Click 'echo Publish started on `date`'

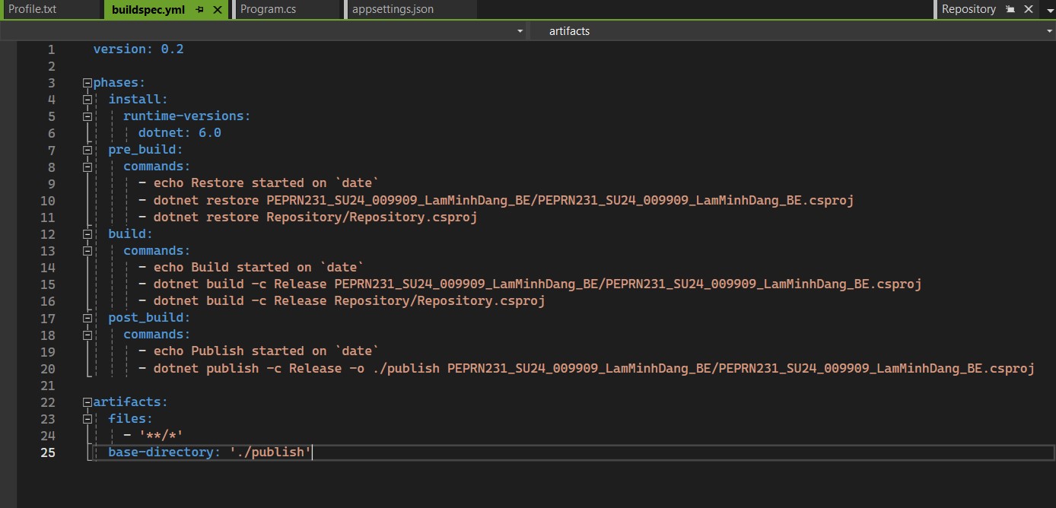pyautogui.click(x=266, y=351)
